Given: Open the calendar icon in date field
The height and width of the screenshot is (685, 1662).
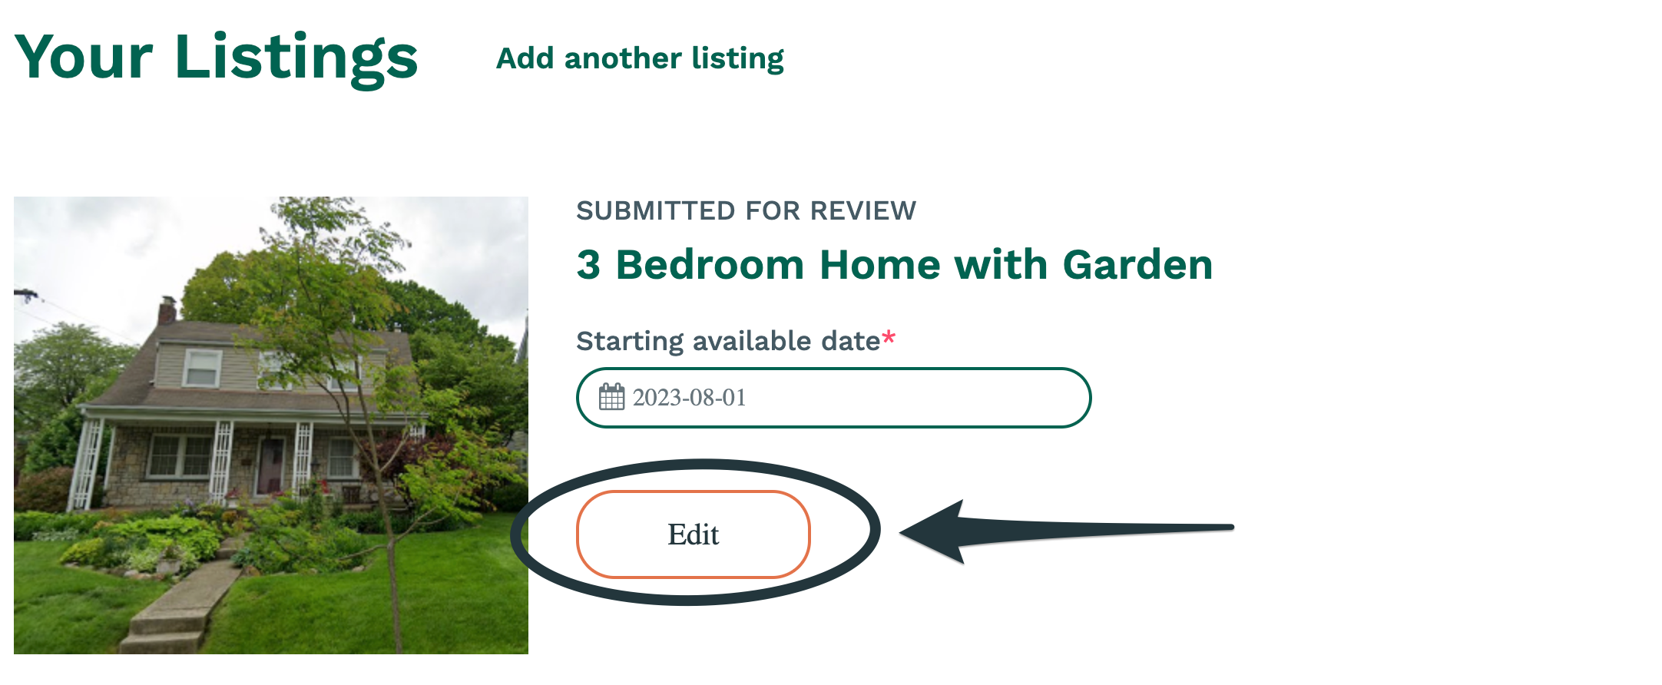Looking at the screenshot, I should click(x=611, y=397).
